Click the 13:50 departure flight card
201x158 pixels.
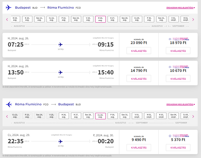pos(60,72)
